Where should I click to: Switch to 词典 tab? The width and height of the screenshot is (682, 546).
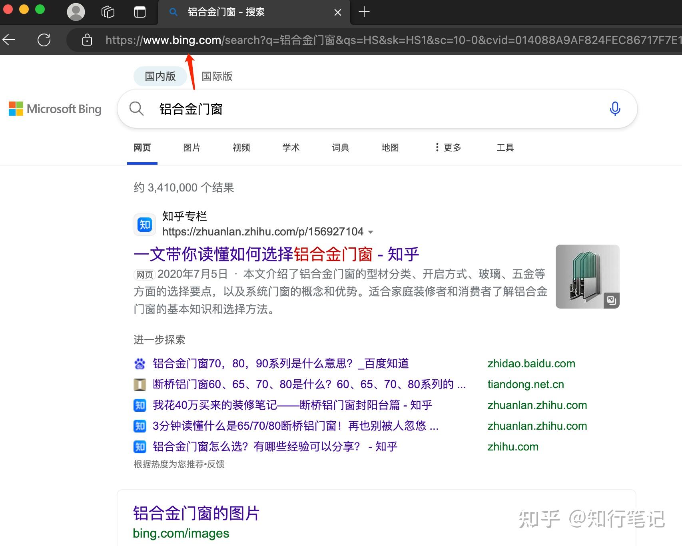[x=341, y=147]
